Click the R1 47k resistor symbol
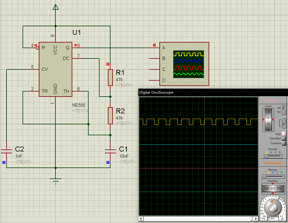This screenshot has height=223, width=288. click(x=110, y=77)
